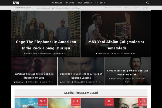Image resolution: width=162 pixels, height=108 pixels.
Task: Open the Haberler menu item
Action: coord(57,3)
